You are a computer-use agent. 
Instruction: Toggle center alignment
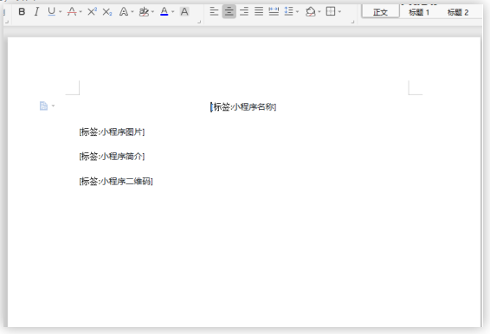(229, 12)
